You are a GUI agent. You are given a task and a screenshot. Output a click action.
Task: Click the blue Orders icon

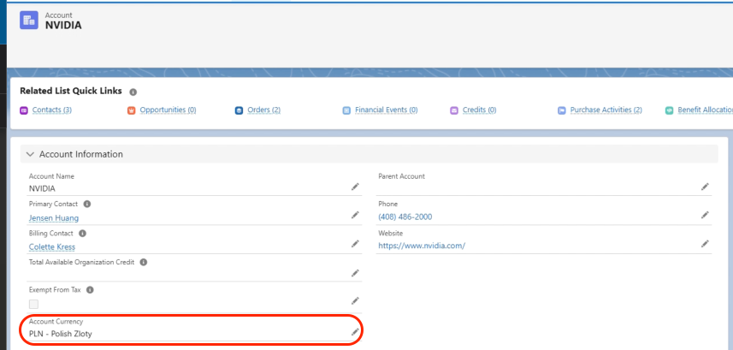(239, 110)
